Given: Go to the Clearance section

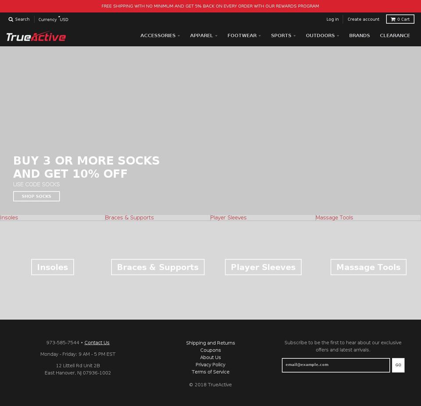Looking at the screenshot, I should tap(395, 35).
